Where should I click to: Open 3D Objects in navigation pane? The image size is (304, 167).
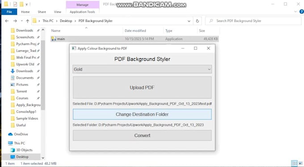[24, 150]
